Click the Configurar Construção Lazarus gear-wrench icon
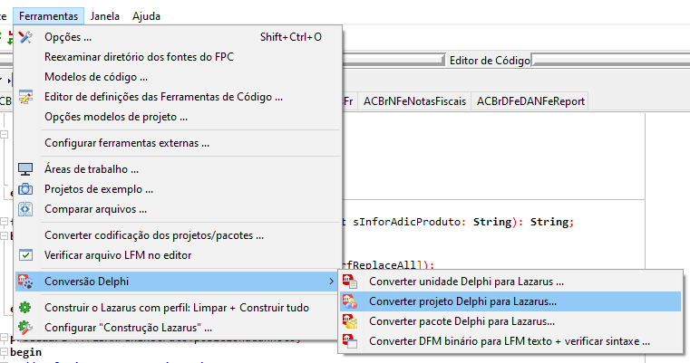 25,328
